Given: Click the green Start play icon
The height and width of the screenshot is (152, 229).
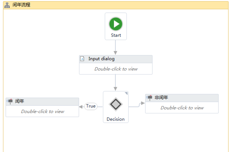Looking at the screenshot, I should point(116,24).
